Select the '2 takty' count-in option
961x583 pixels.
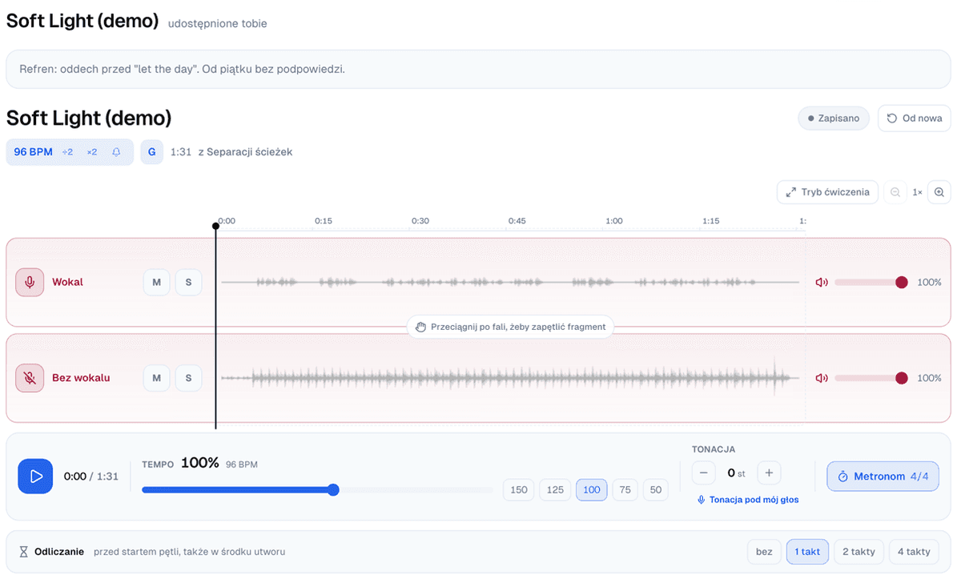pyautogui.click(x=858, y=552)
